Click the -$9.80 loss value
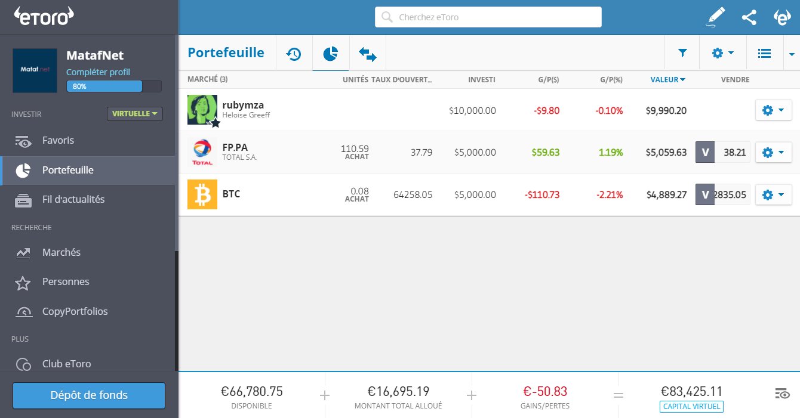Image resolution: width=800 pixels, height=418 pixels. pos(546,110)
